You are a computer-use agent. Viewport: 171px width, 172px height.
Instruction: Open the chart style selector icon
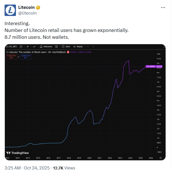pos(34,46)
